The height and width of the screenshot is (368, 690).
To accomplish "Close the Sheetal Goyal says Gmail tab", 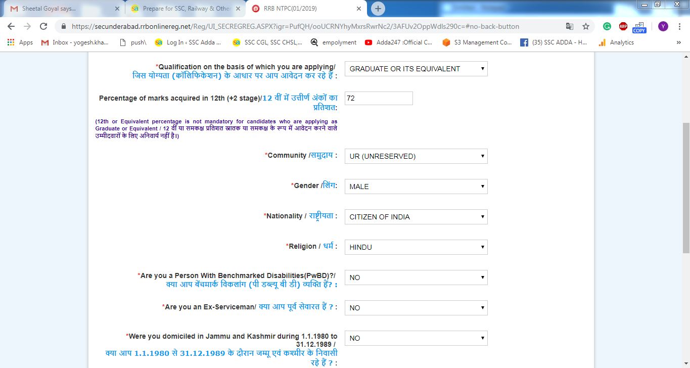I will click(117, 9).
